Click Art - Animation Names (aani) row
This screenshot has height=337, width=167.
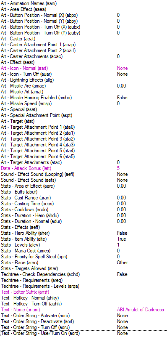point(83,3)
